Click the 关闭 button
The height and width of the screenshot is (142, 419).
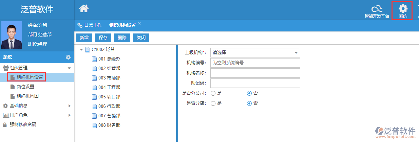click(141, 38)
